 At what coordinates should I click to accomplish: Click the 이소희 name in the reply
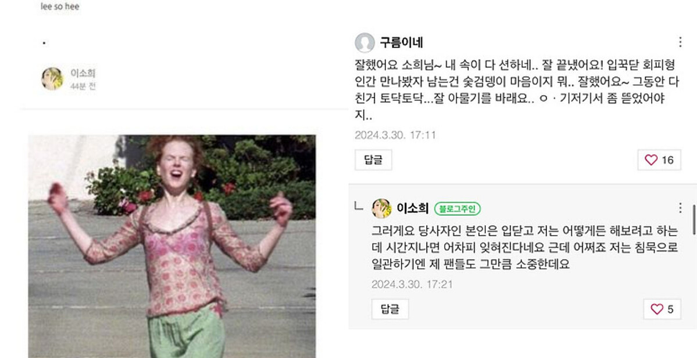(x=413, y=208)
